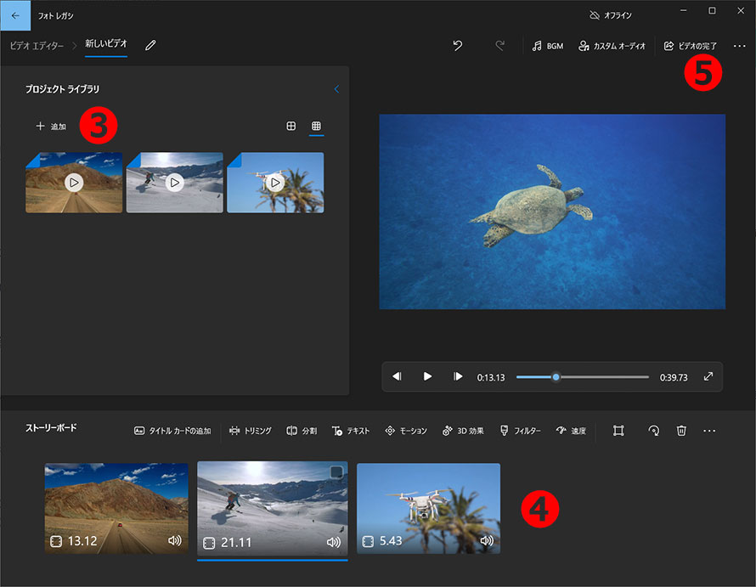The width and height of the screenshot is (756, 587).
Task: Open the storyboard overflow (...) menu
Action: pyautogui.click(x=710, y=431)
